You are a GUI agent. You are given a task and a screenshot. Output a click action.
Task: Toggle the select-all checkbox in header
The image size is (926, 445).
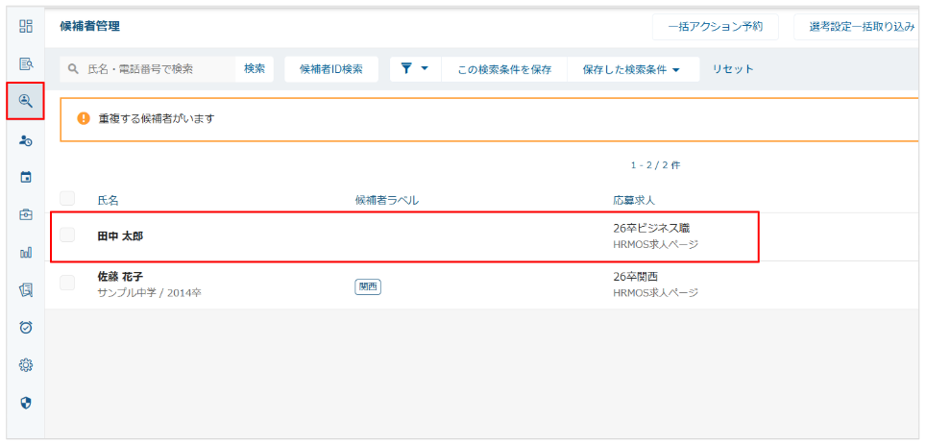tap(67, 199)
